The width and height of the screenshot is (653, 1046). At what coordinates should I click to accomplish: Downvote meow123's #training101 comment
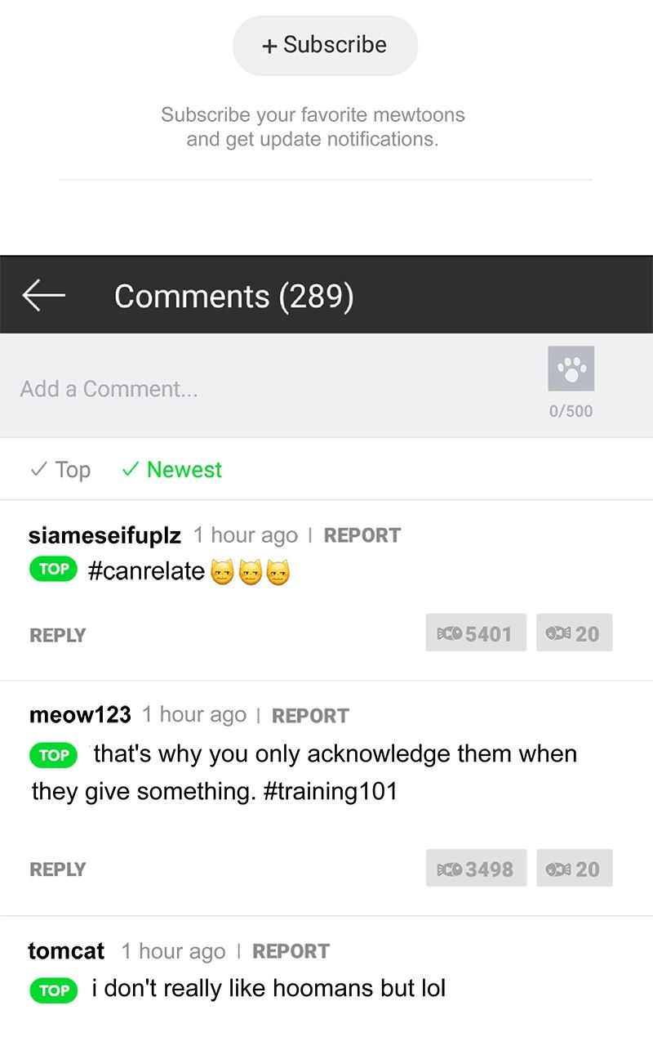574,868
